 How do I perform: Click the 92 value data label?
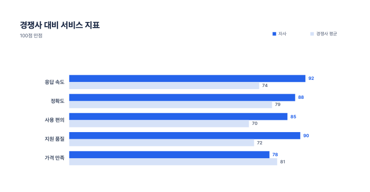[311, 78]
